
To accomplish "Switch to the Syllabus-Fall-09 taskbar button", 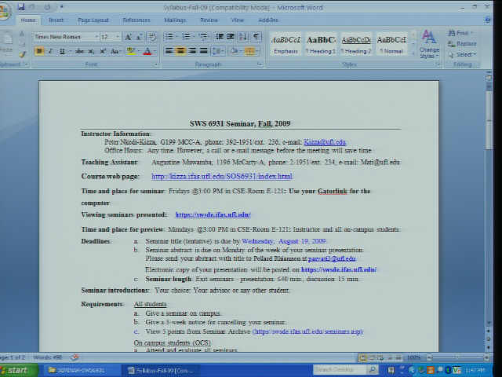I will [161, 370].
